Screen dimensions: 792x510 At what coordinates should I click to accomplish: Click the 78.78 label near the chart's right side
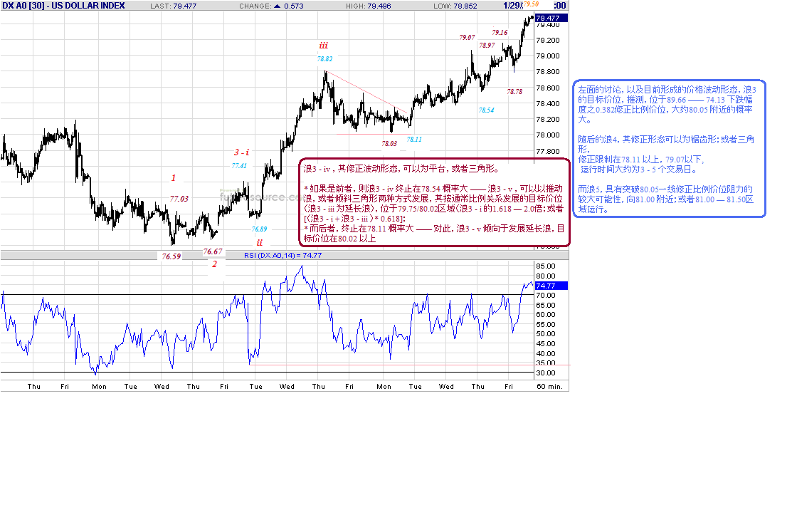coord(514,91)
